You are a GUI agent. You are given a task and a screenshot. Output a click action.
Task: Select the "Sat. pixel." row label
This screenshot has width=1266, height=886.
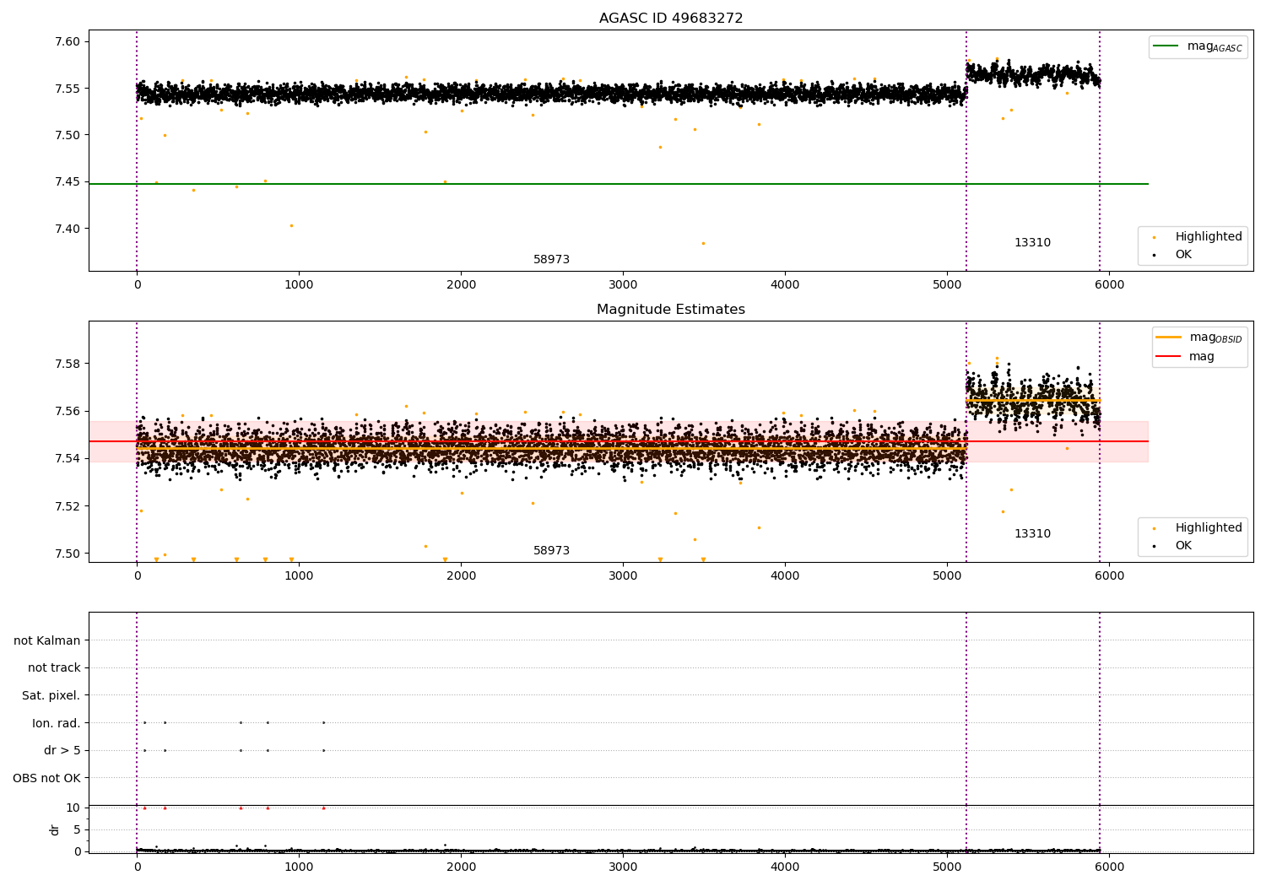pyautogui.click(x=51, y=696)
